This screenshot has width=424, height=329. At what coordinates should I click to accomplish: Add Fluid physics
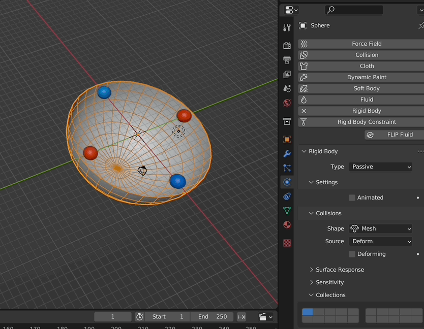click(x=361, y=100)
